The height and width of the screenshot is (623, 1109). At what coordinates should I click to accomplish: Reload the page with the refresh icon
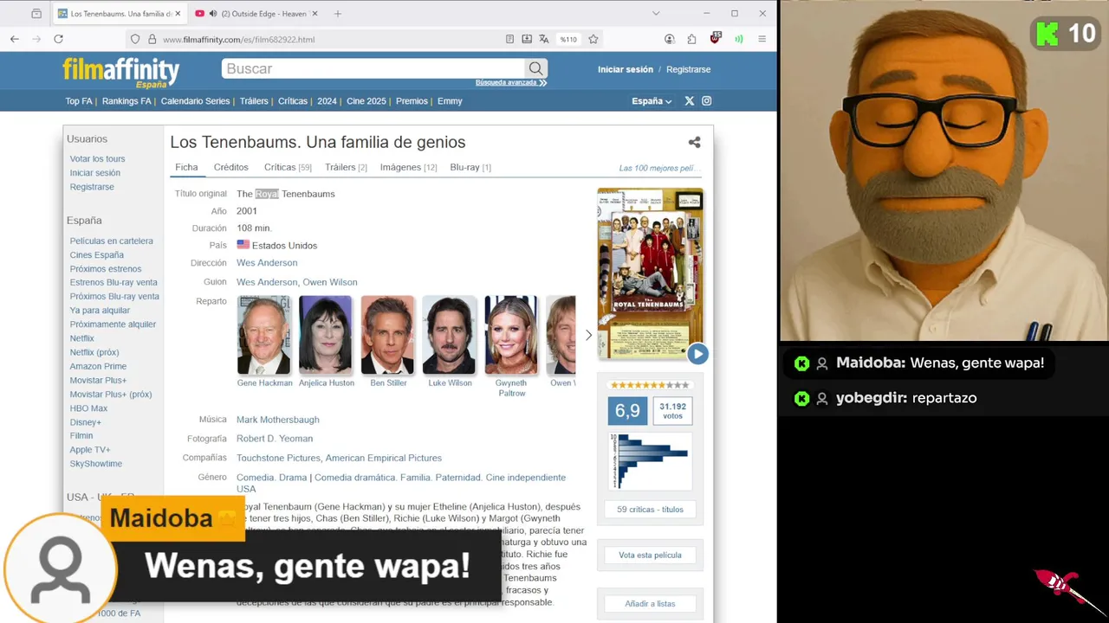tap(58, 39)
